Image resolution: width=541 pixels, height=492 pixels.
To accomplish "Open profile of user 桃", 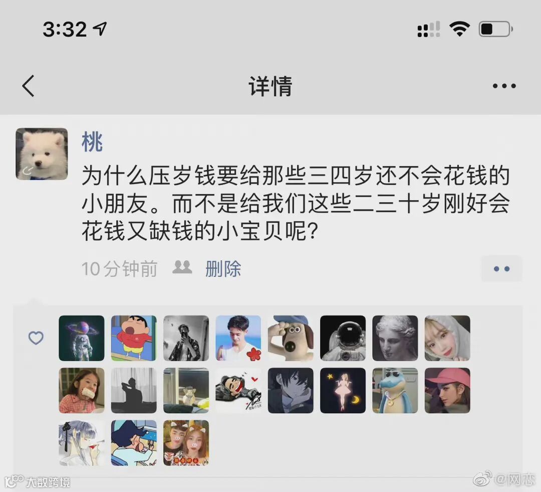I will [x=92, y=141].
